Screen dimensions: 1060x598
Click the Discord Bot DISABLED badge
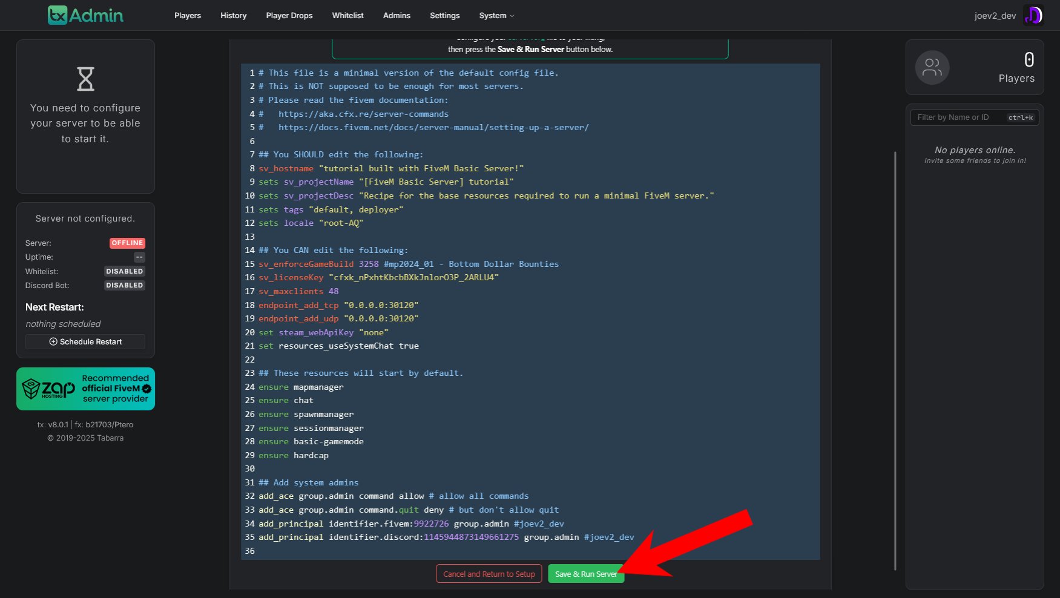tap(125, 285)
